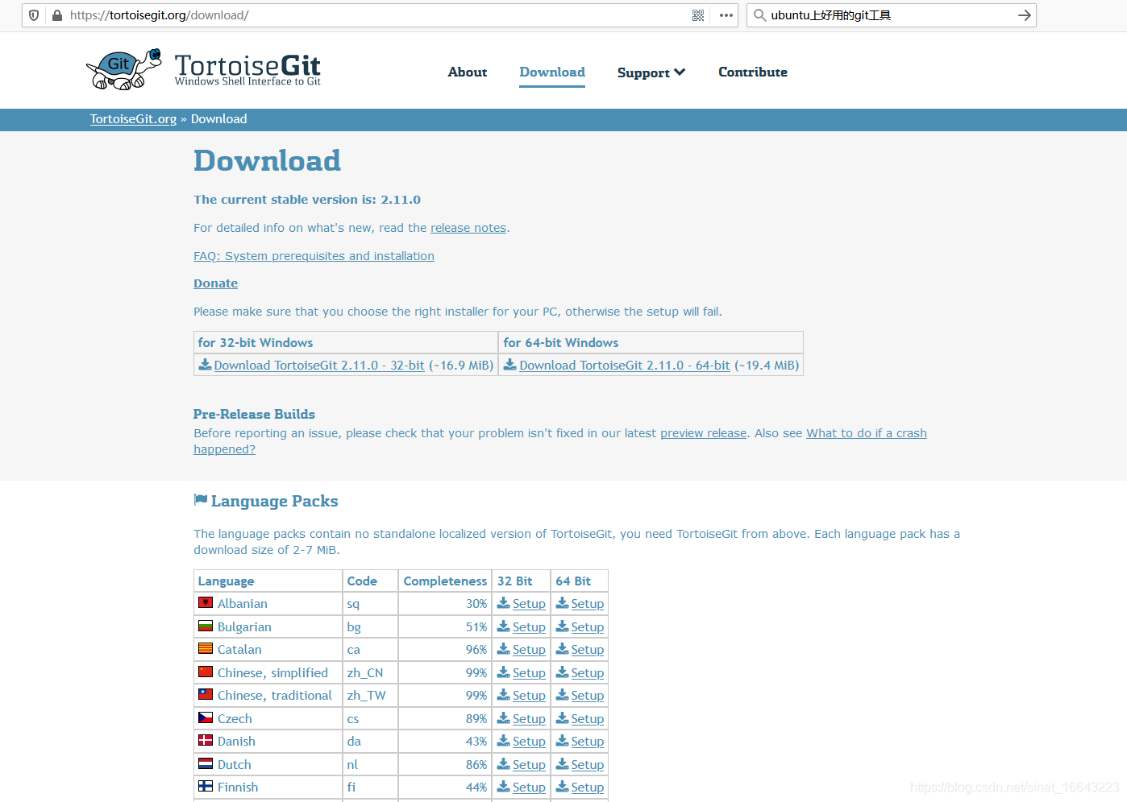Click the search go arrow
Screen dimensions: 1127x802
[1024, 15]
